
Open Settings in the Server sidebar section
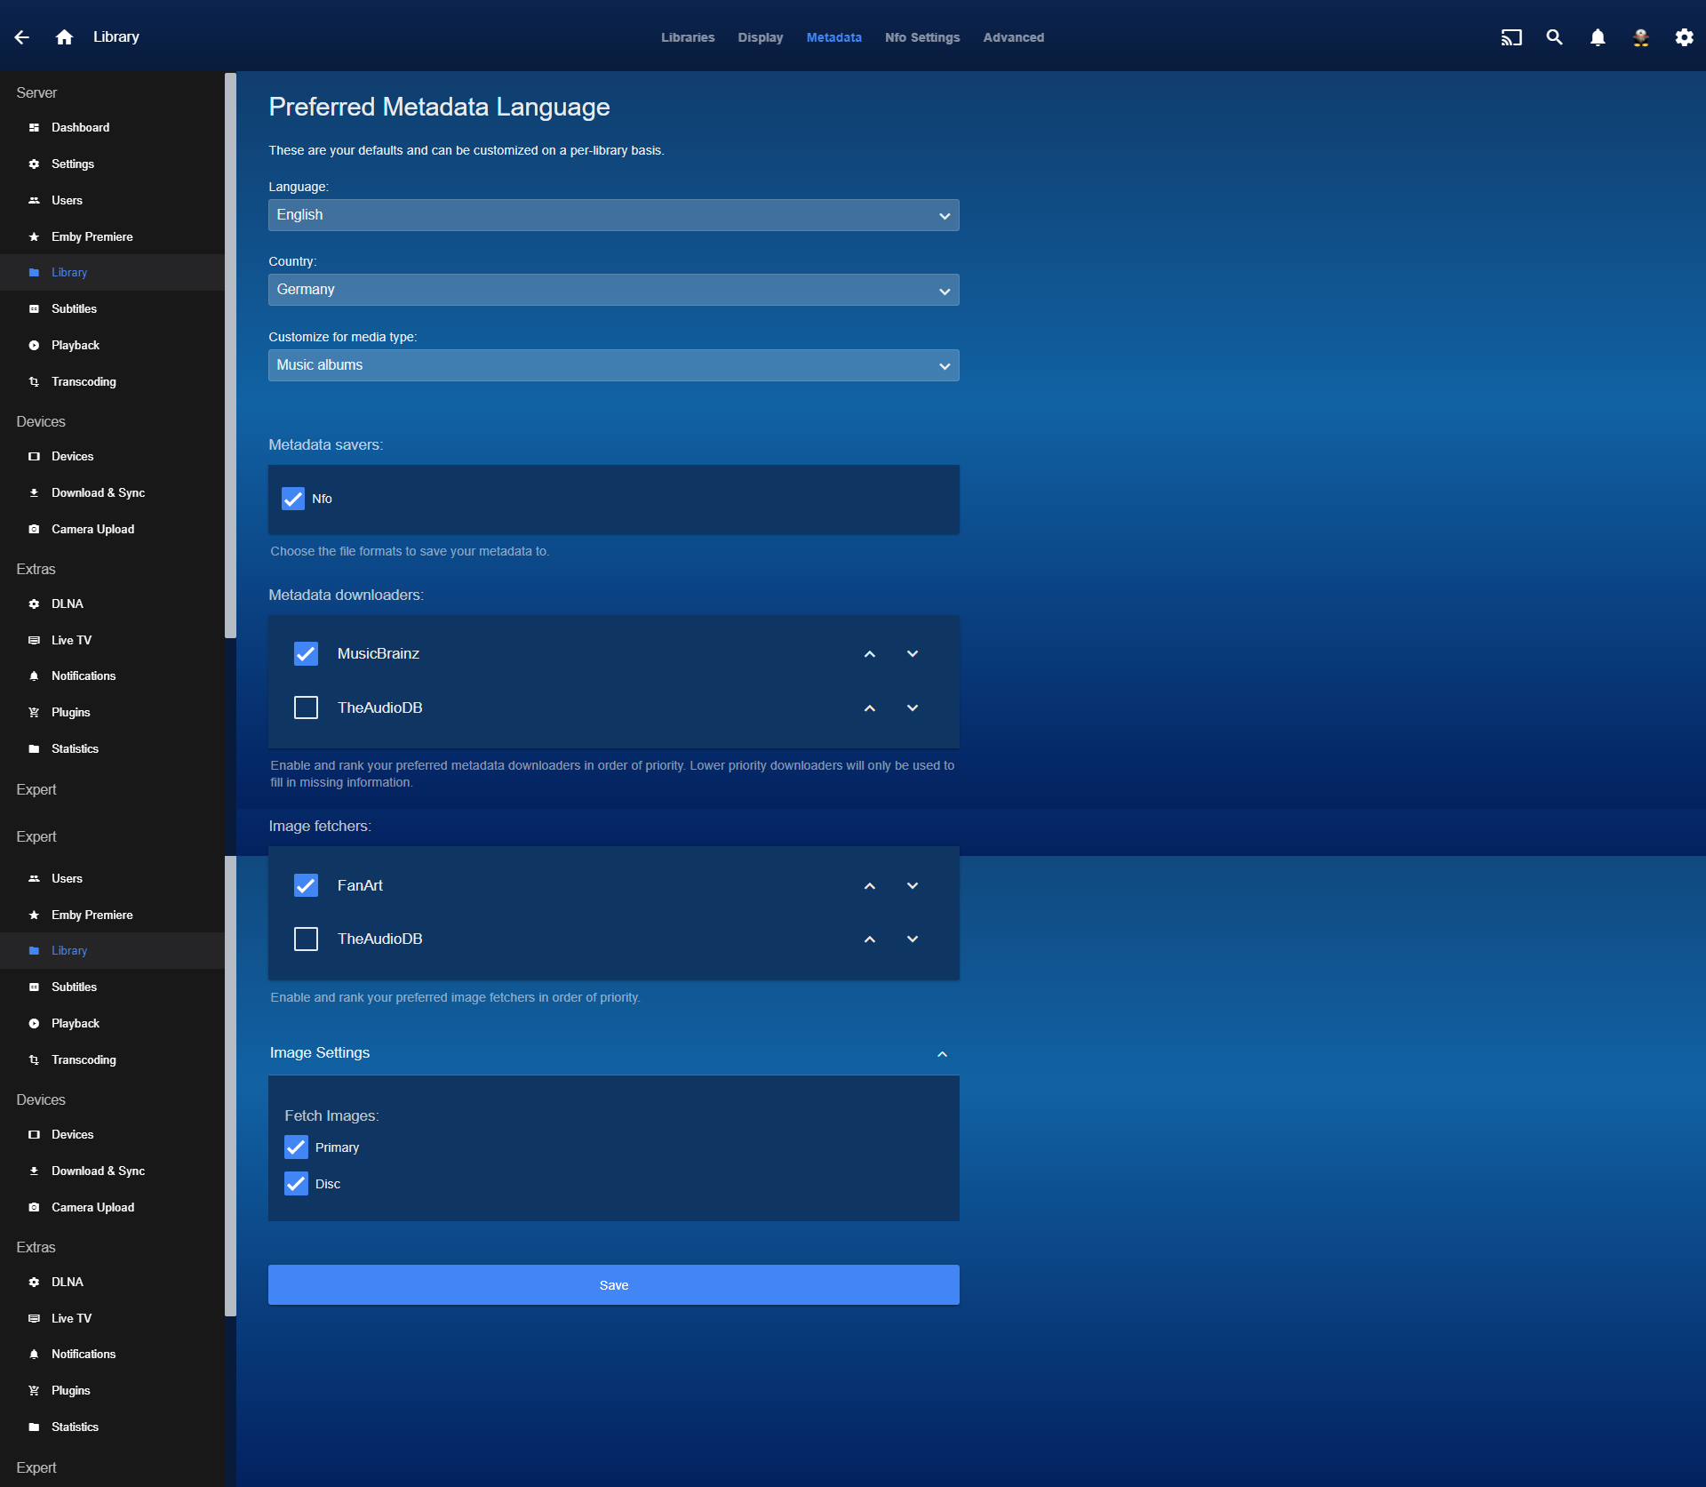click(112, 164)
